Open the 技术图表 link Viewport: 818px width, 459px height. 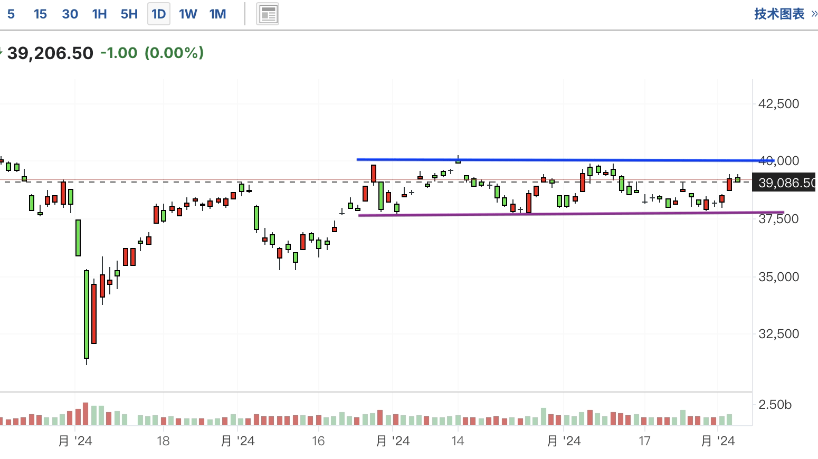779,14
